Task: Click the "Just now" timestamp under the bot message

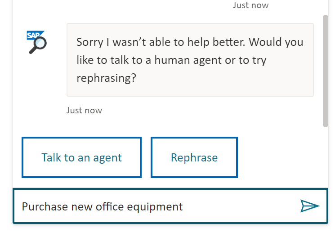Action: [84, 111]
